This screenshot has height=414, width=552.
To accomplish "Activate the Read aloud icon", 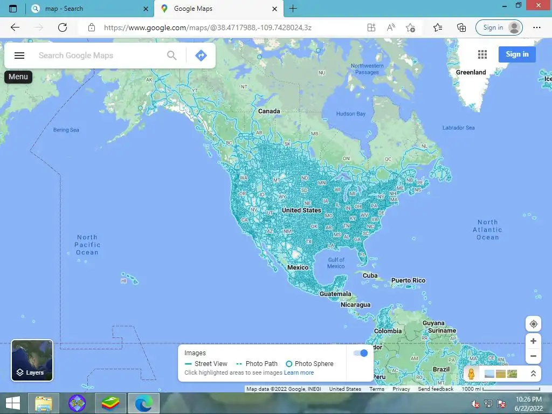I will click(391, 27).
